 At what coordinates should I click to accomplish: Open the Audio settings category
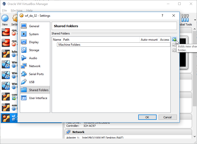tap(35, 58)
